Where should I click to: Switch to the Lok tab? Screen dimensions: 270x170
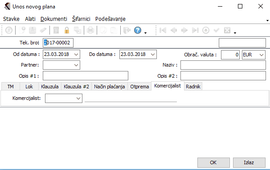click(x=29, y=87)
